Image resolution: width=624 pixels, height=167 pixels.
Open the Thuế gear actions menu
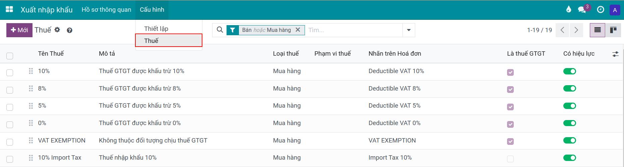point(57,30)
